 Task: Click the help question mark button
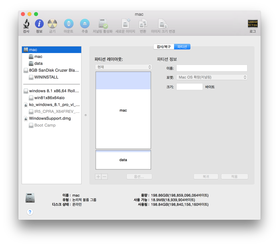pos(30,212)
